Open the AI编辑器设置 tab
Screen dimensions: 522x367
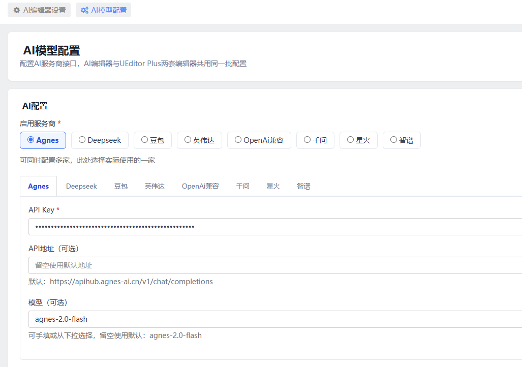click(39, 10)
